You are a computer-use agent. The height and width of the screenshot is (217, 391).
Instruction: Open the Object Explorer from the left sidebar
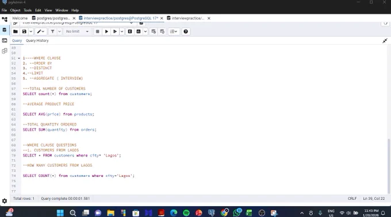(x=5, y=19)
